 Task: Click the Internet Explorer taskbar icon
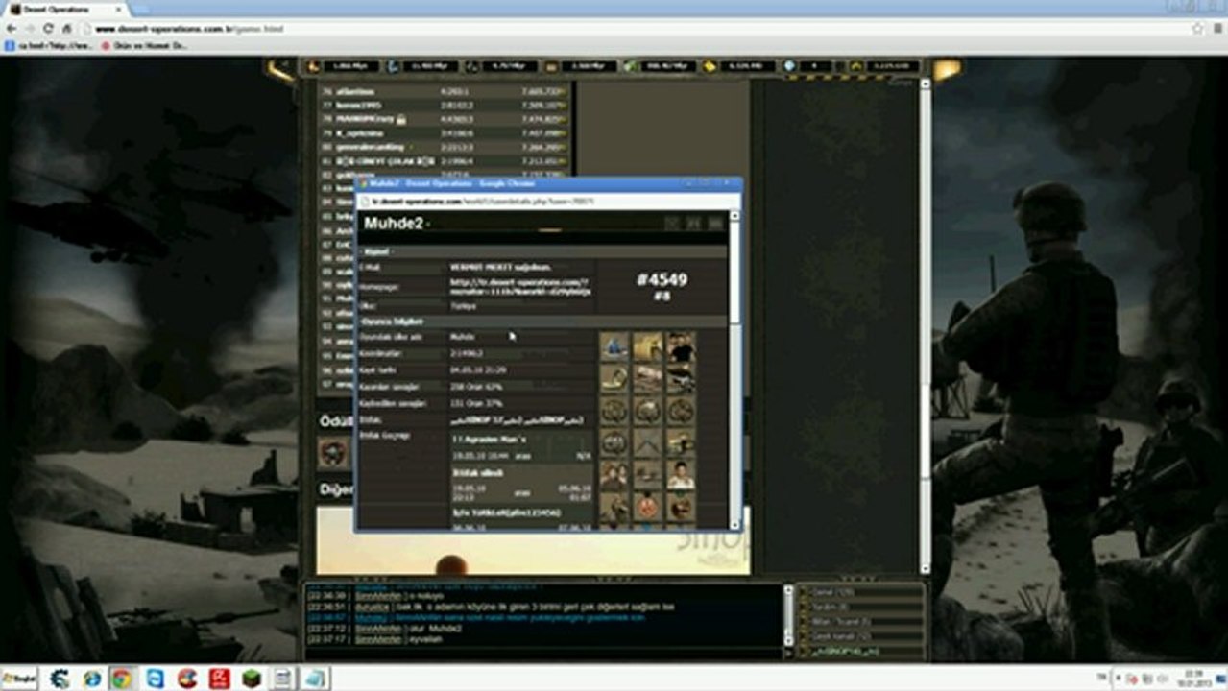click(91, 679)
